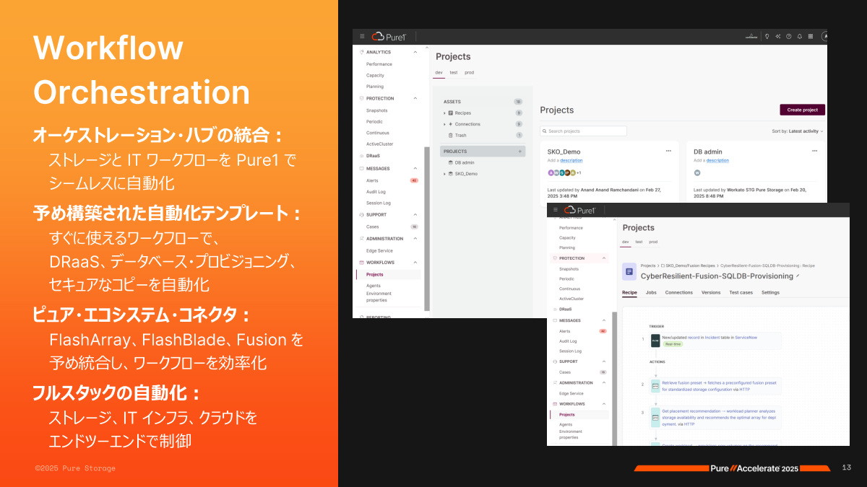The width and height of the screenshot is (867, 487).
Task: Switch to the dev environment tab
Action: point(439,72)
